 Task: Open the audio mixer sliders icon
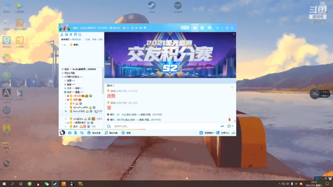82,133
